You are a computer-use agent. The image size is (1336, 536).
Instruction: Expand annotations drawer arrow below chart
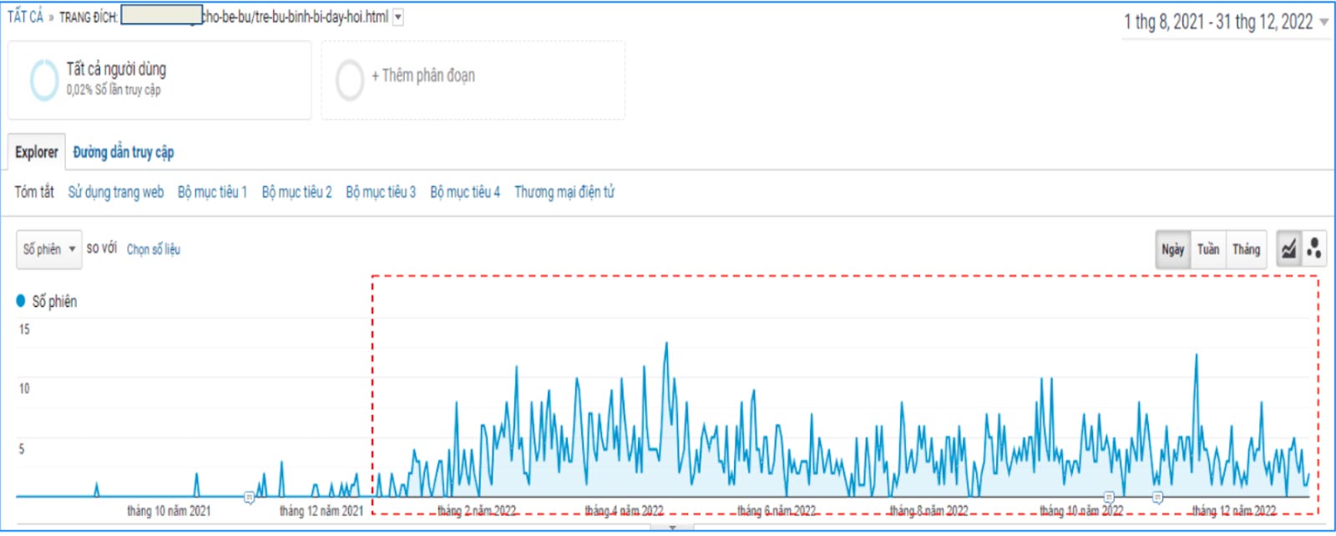(672, 528)
